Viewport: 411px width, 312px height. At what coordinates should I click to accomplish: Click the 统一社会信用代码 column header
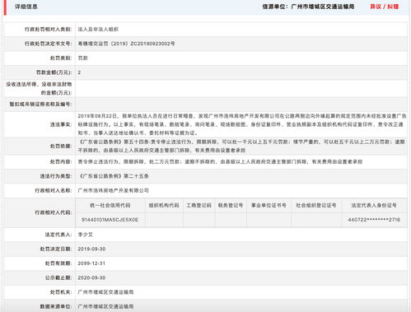coord(110,205)
